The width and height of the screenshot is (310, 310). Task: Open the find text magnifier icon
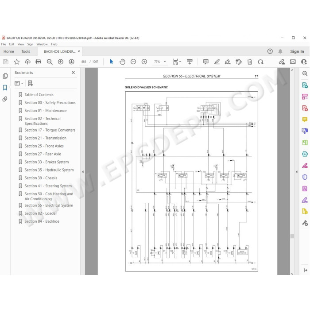point(50,62)
